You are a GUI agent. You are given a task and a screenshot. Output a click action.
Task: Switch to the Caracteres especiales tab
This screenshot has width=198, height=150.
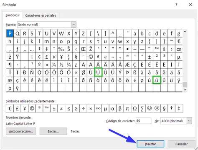pos(41,15)
